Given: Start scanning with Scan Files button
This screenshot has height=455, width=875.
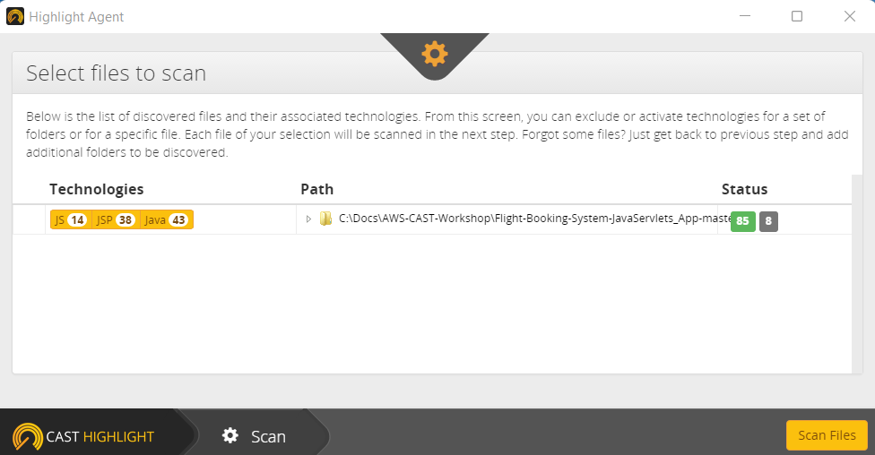Looking at the screenshot, I should coord(827,435).
